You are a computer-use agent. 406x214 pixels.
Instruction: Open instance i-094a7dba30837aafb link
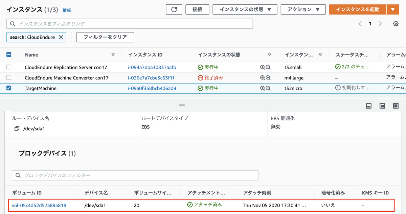(x=152, y=67)
